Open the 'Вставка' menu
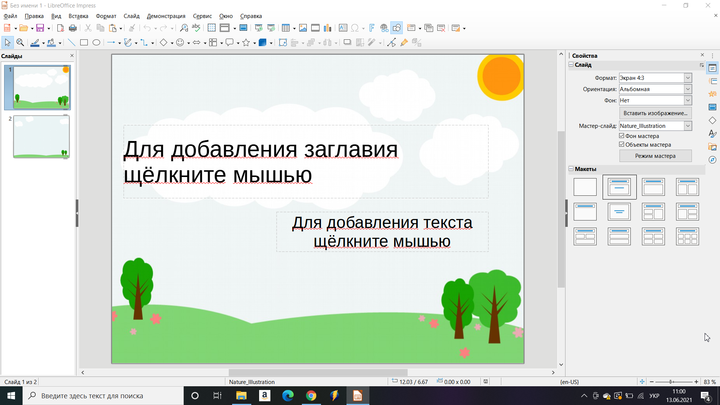This screenshot has height=405, width=720. [x=78, y=16]
